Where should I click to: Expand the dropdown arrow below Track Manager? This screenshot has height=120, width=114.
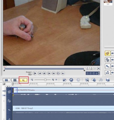(x=4, y=95)
